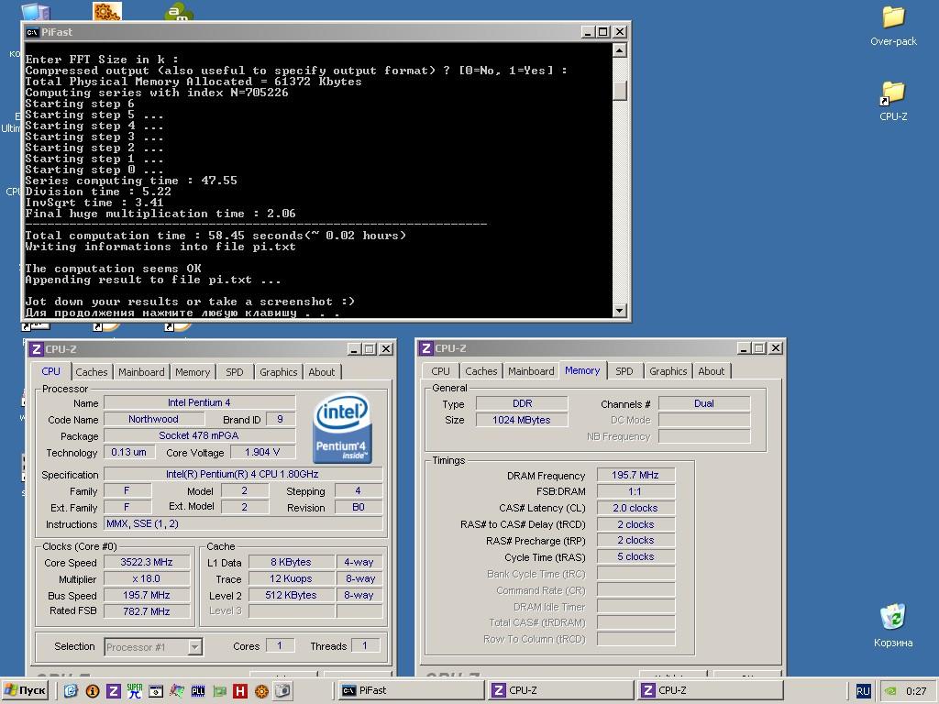Image resolution: width=939 pixels, height=704 pixels.
Task: Click the Channels # value Dual
Action: click(703, 403)
